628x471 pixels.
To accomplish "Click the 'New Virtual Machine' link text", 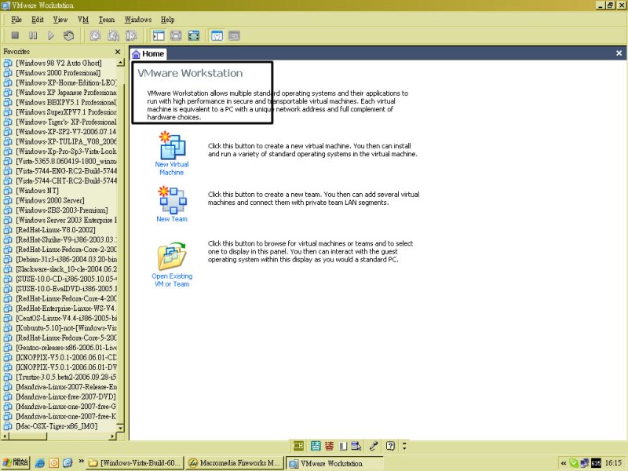I will pos(172,168).
